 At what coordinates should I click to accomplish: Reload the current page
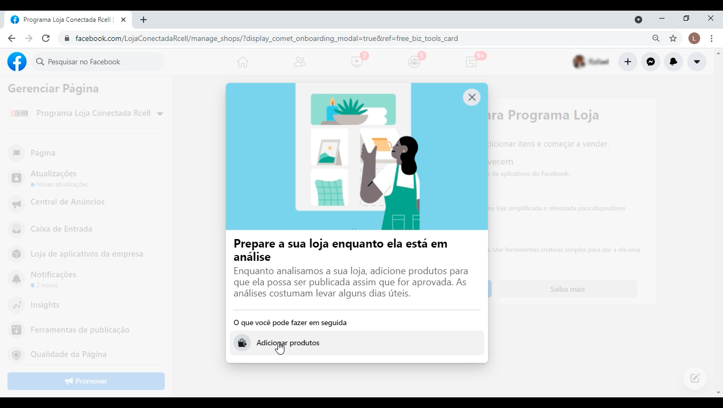(x=46, y=38)
